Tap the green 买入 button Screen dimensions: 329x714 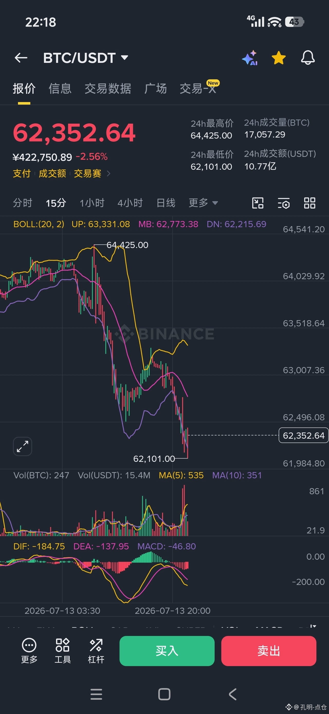pyautogui.click(x=167, y=651)
